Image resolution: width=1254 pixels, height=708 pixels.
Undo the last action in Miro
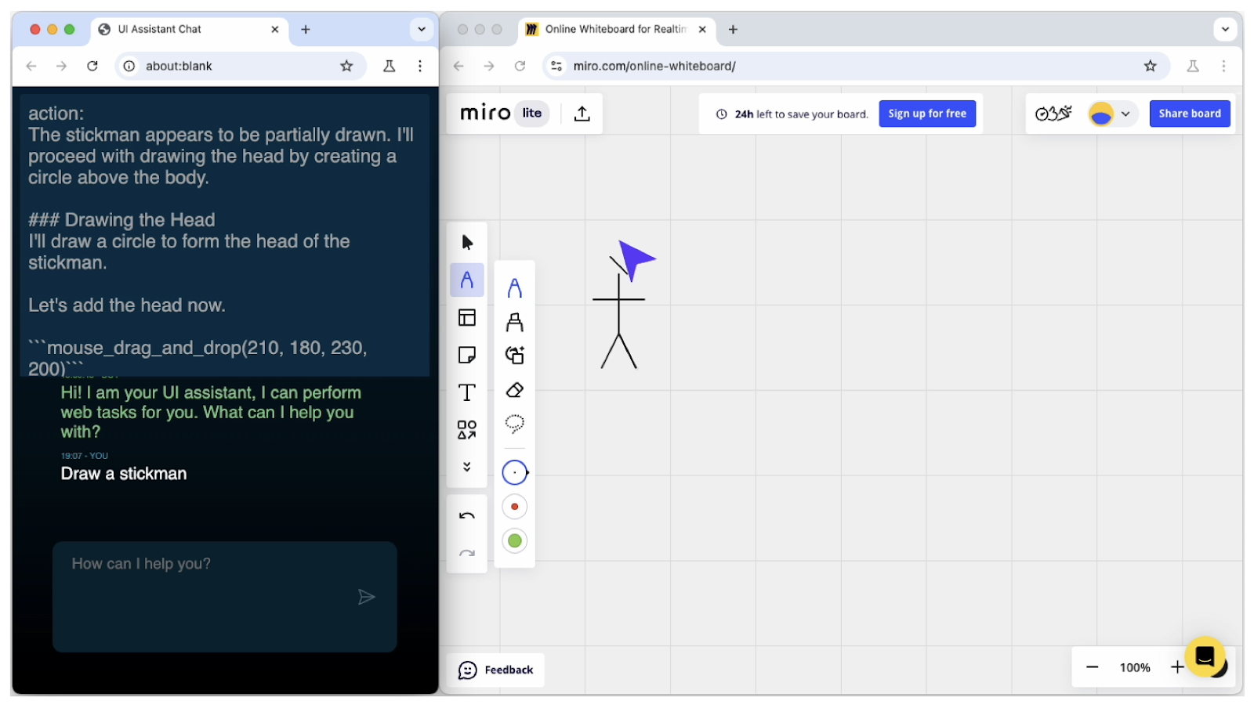(x=467, y=515)
